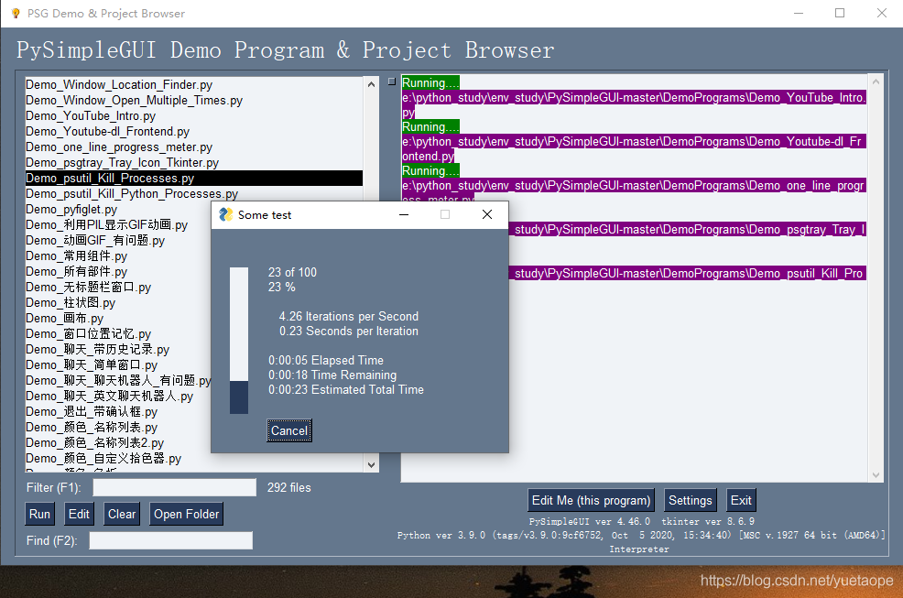The width and height of the screenshot is (903, 598).
Task: Select Demo_窗口位置记忆.py
Action: tap(118, 333)
